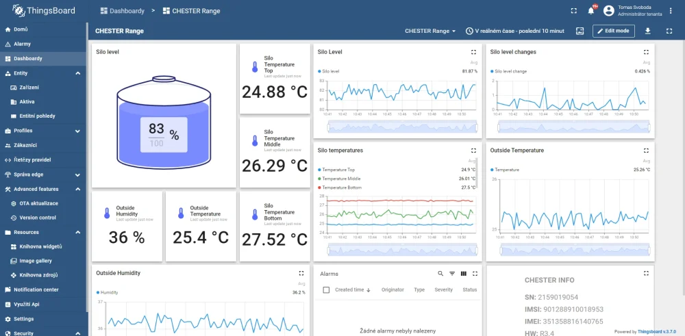Expand Správa edge section chevron
The height and width of the screenshot is (336, 685).
point(78,175)
